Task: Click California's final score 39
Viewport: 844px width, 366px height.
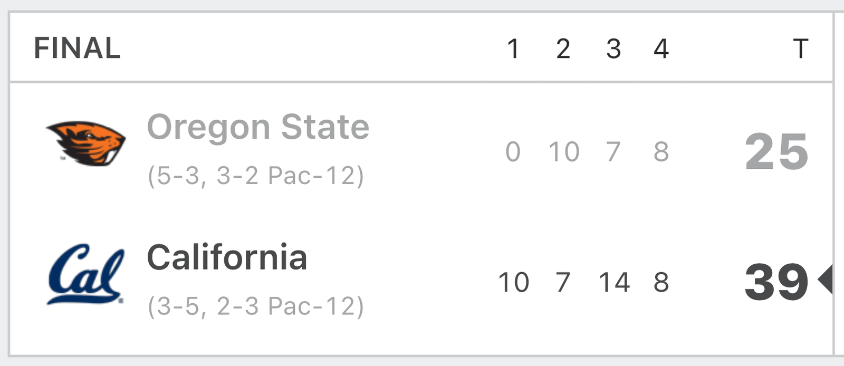Action: (x=776, y=282)
